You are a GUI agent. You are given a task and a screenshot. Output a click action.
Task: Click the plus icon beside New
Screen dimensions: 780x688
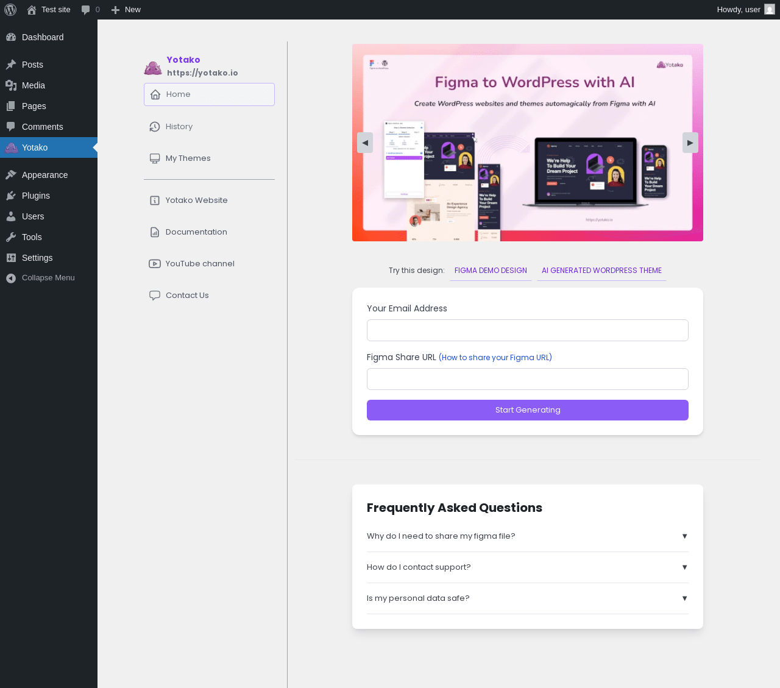(x=115, y=10)
